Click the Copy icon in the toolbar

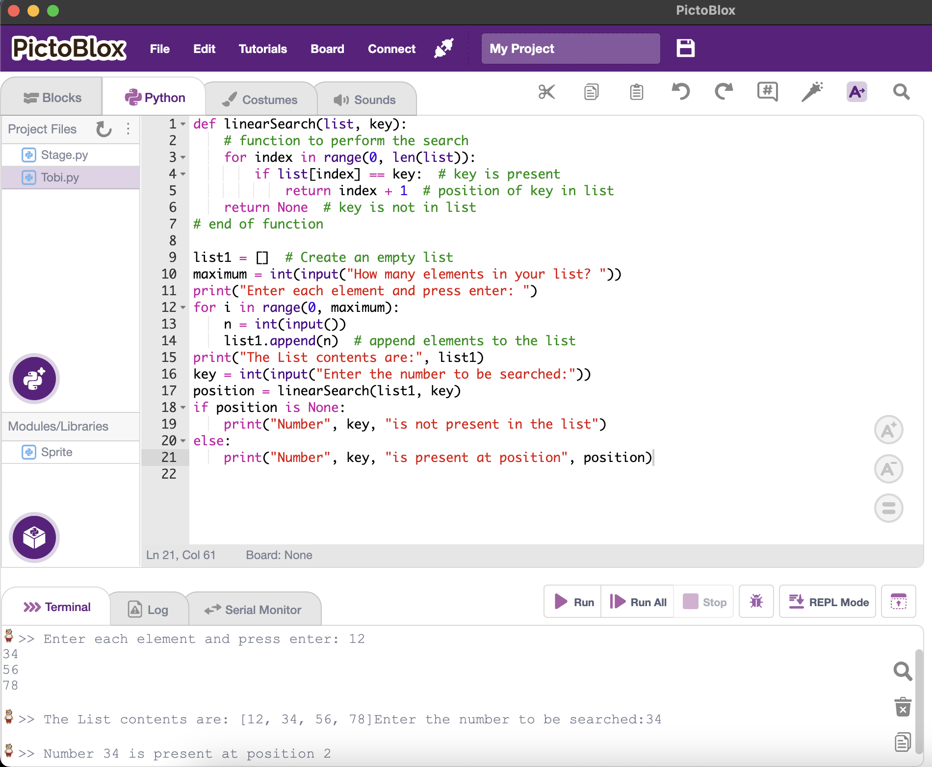tap(591, 91)
